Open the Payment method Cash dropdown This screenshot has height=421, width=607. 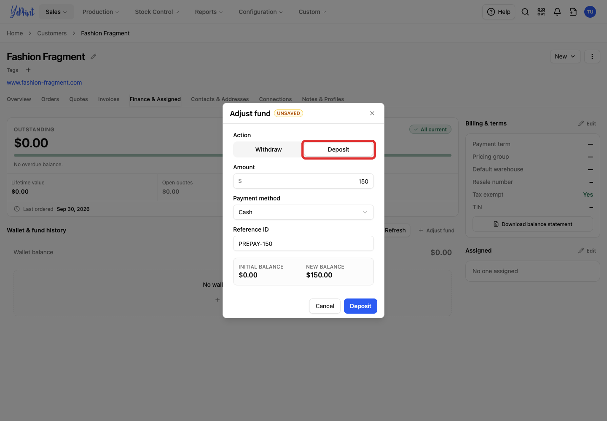(x=303, y=212)
